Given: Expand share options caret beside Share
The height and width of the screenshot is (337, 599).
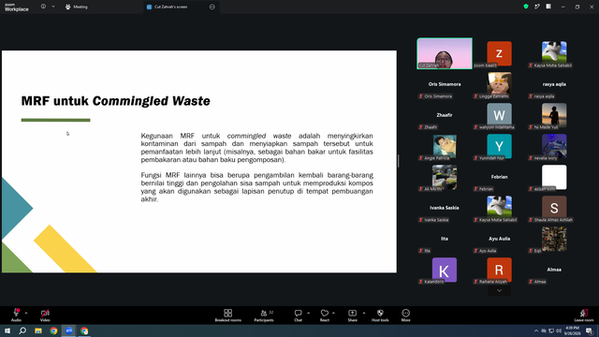Looking at the screenshot, I should (364, 313).
